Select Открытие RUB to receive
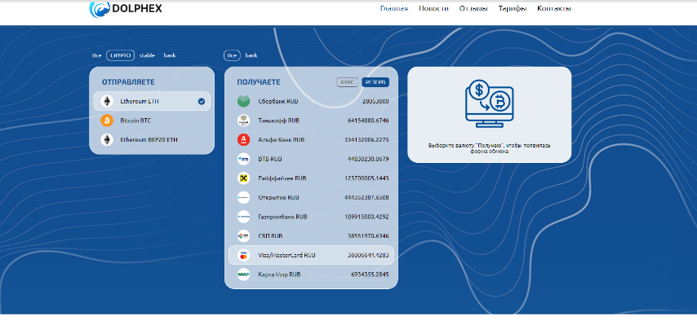Screen dimensions: 697x325 click(x=311, y=198)
